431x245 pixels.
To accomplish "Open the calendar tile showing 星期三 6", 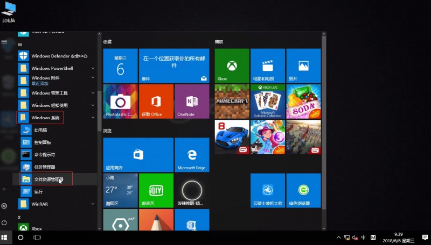I will tap(120, 66).
